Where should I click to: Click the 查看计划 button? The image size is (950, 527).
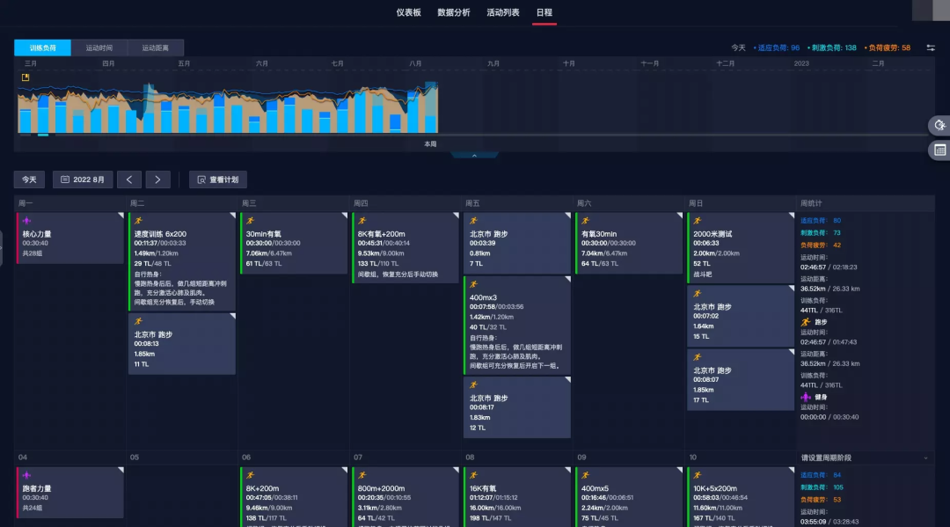[x=218, y=179]
